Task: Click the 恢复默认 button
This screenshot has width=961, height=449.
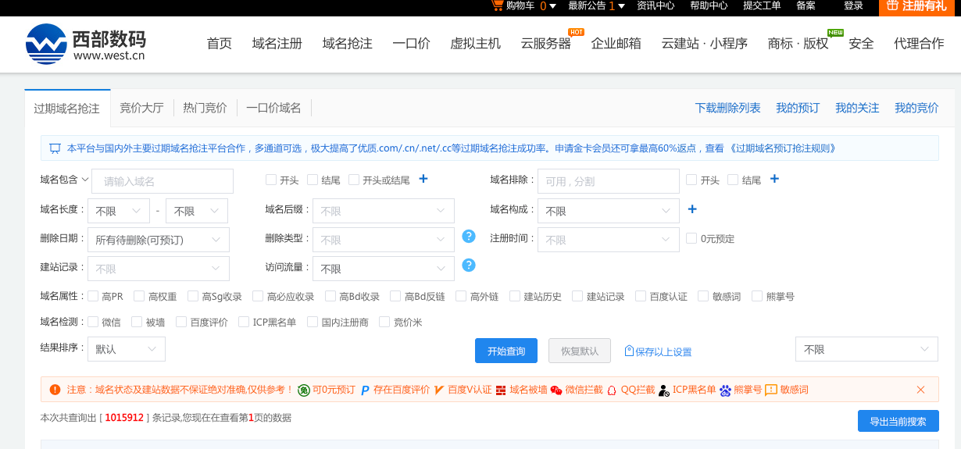Action: click(x=580, y=351)
